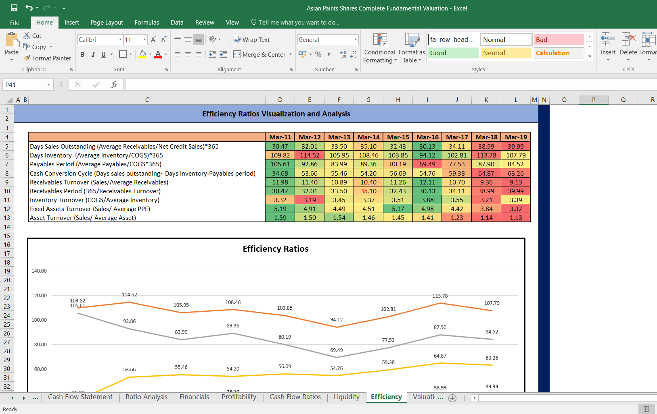Apply the Neutral yellow style swatch

506,53
